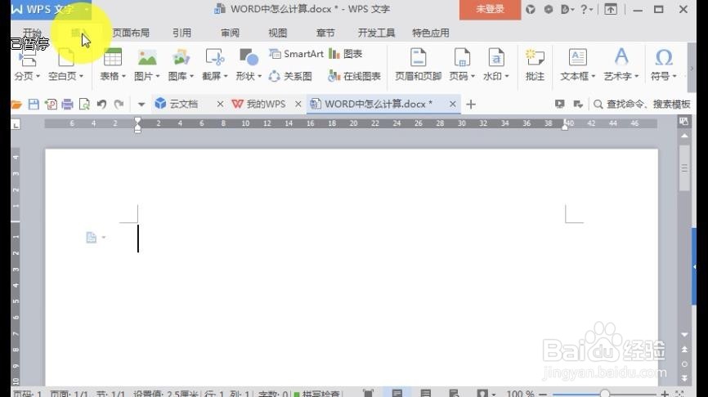
Task: Click the 未登录 login button
Action: [x=490, y=9]
